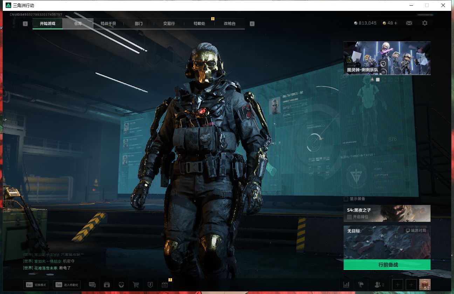Open the calendar events icon with notification
The width and height of the screenshot is (454, 294).
coord(165,285)
